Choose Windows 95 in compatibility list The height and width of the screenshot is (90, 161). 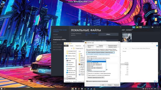pyautogui.click(x=96, y=62)
